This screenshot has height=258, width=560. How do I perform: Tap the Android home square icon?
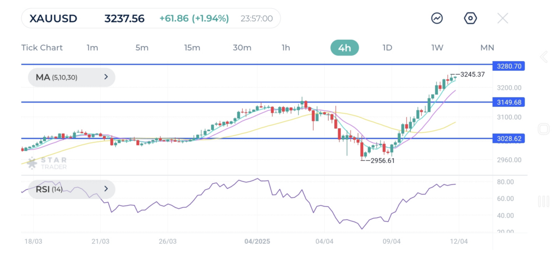[544, 129]
